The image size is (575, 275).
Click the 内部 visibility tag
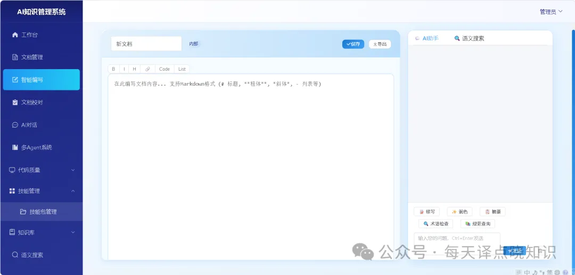coord(194,44)
